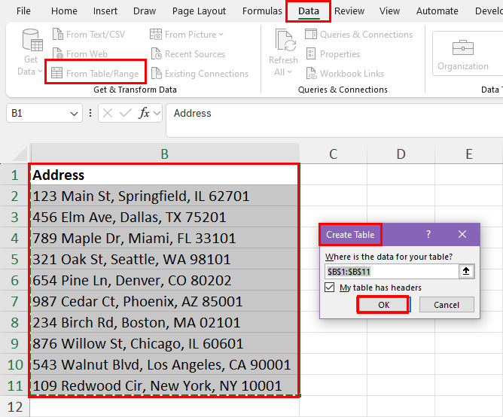This screenshot has width=503, height=417.
Task: Click the formula bar Cancel X icon
Action: [108, 113]
